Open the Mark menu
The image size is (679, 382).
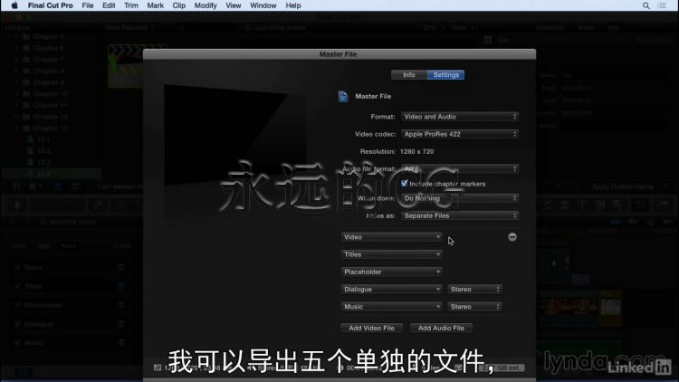tap(155, 5)
